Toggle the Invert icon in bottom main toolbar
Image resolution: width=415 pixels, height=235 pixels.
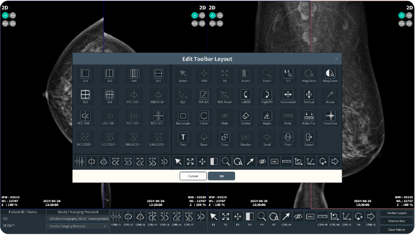click(x=249, y=216)
